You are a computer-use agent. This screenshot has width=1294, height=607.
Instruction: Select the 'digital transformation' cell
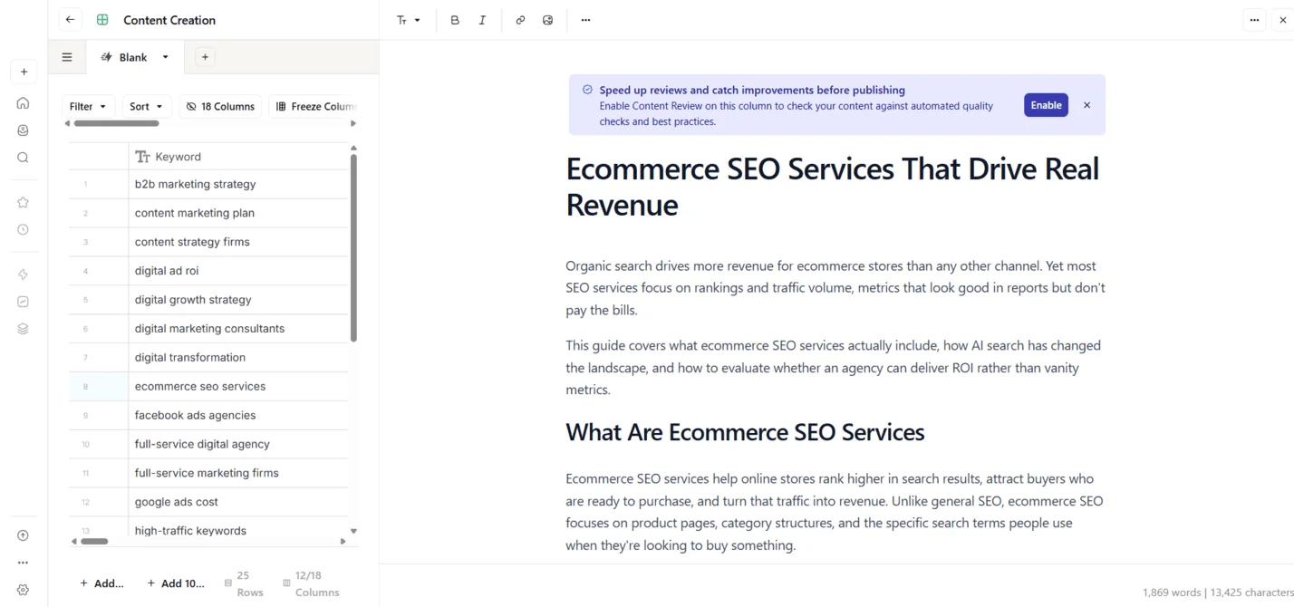(x=238, y=358)
